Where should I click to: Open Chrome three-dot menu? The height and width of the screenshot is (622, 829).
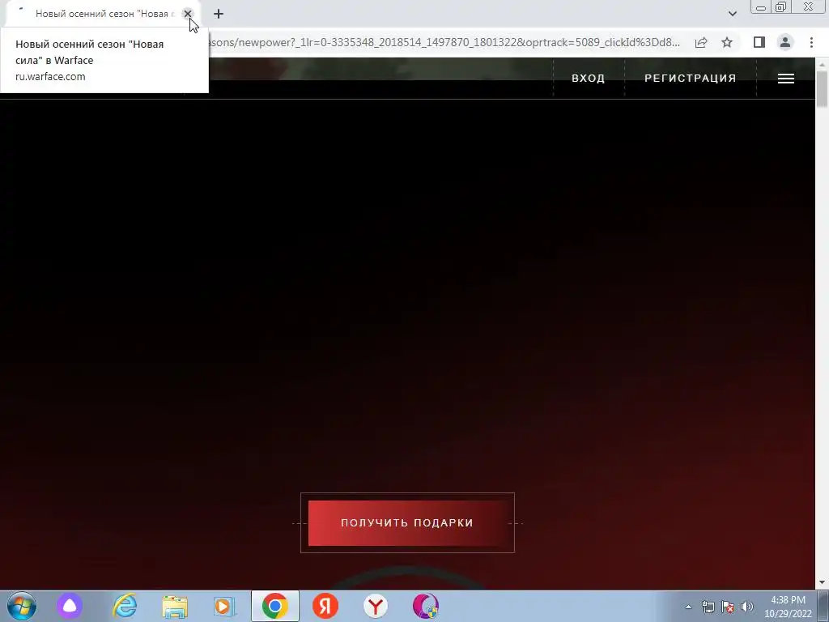[811, 42]
